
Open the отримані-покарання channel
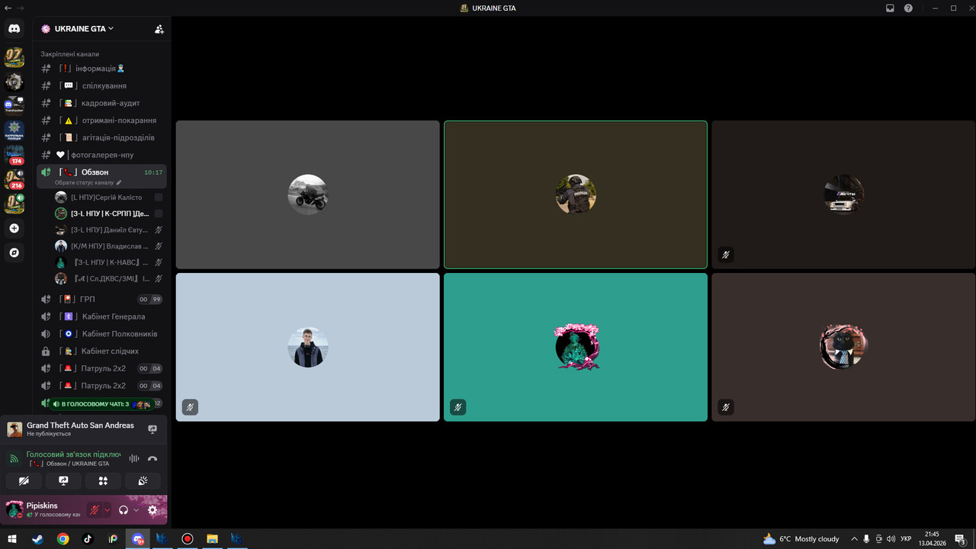click(x=101, y=120)
